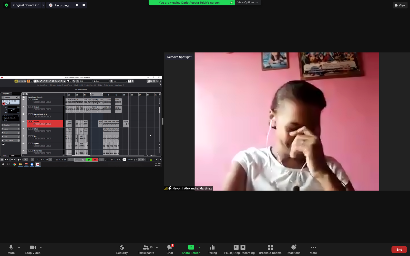Screen dimensions: 410x256
Task: Open the Reactions picker
Action: click(x=293, y=249)
